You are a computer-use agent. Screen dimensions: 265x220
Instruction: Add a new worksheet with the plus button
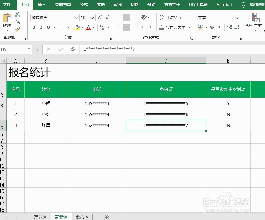106,217
